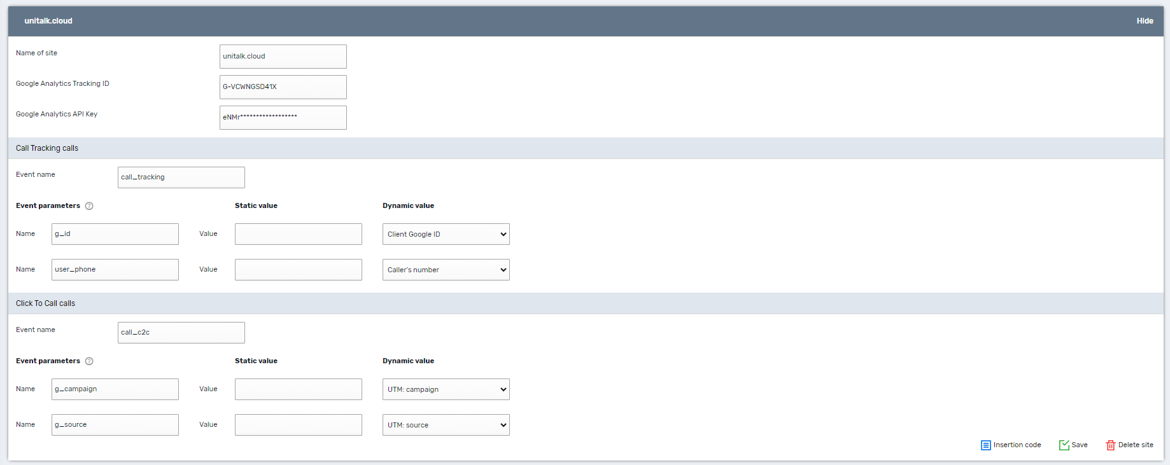
Task: Focus the Name of site field
Action: (x=283, y=57)
